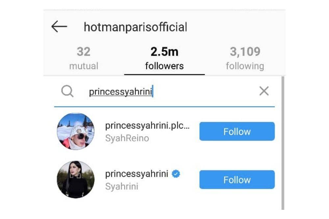Image resolution: width=329 pixels, height=219 pixels.
Task: Open princessyahrini's profile picture
Action: click(x=75, y=180)
